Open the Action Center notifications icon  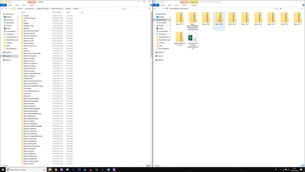(301, 170)
